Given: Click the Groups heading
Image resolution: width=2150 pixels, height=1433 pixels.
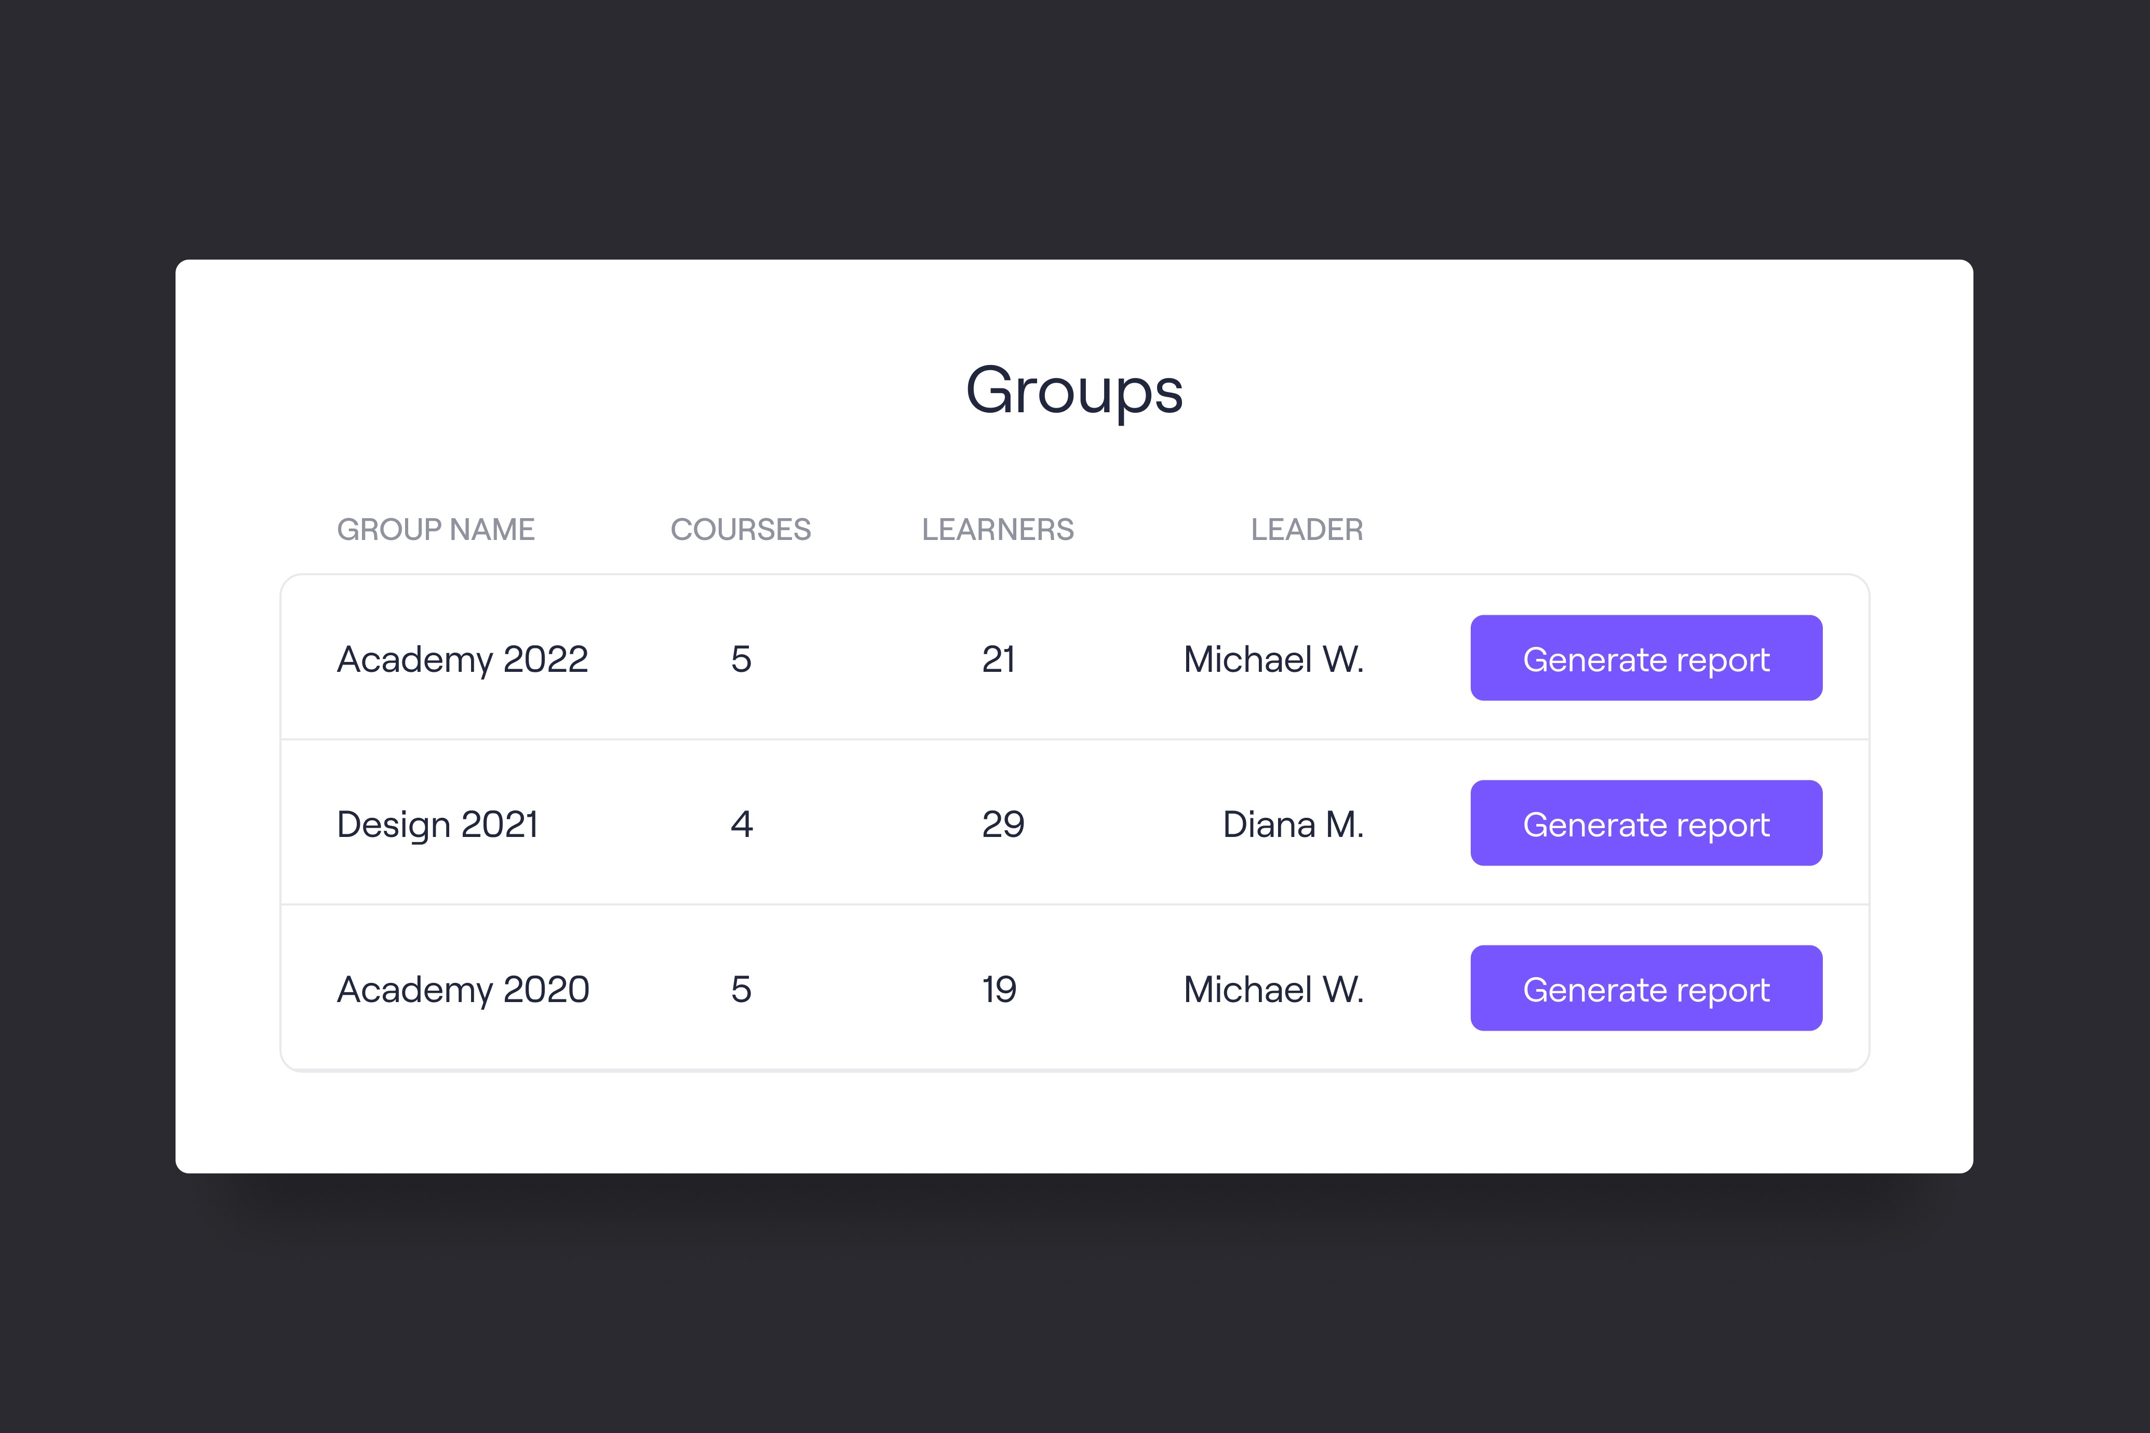Looking at the screenshot, I should coord(1074,391).
